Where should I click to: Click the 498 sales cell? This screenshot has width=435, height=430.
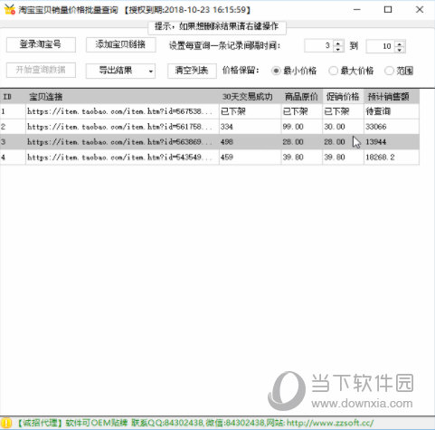[251, 142]
